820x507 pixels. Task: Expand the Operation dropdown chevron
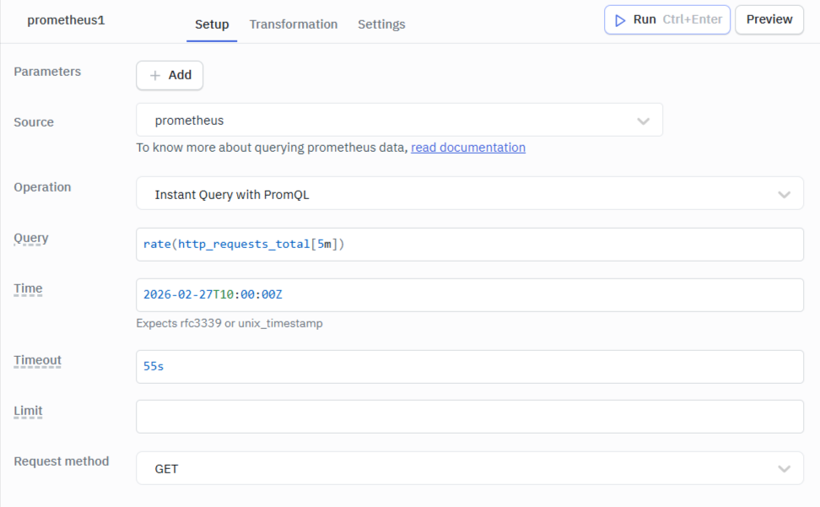[784, 195]
